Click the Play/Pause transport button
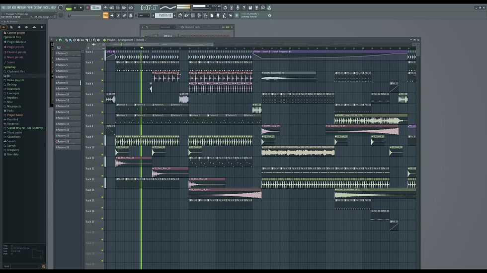This screenshot has height=273, width=487. (75, 8)
